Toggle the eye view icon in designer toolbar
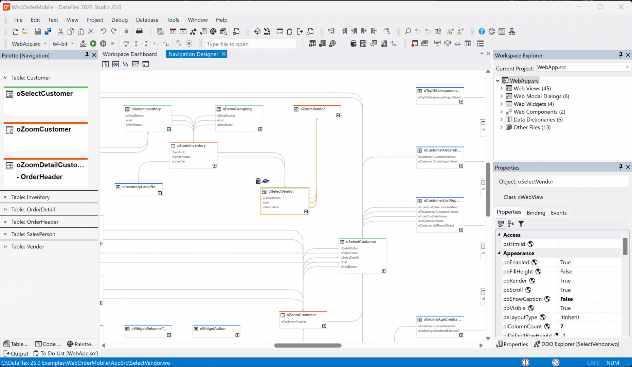Screen dimensions: 632x367 click(x=115, y=64)
